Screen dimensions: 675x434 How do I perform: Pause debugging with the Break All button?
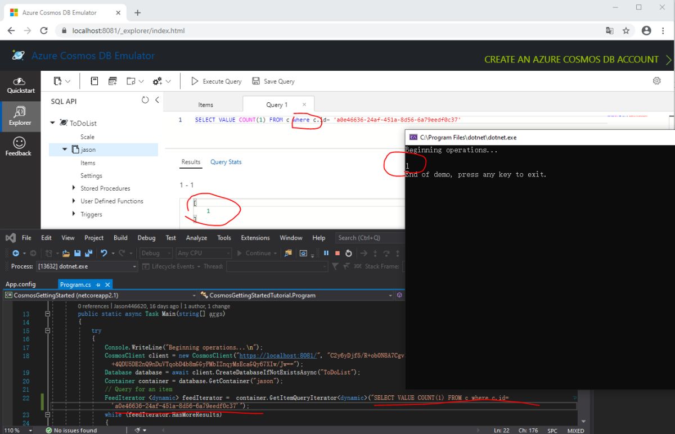tap(326, 253)
